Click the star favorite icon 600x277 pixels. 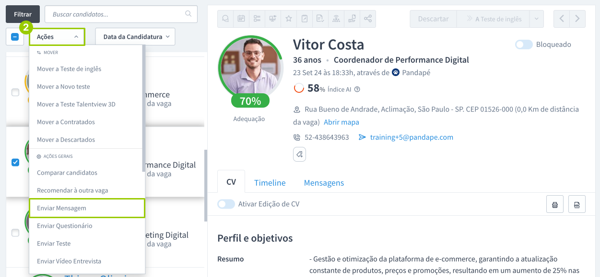coord(289,19)
